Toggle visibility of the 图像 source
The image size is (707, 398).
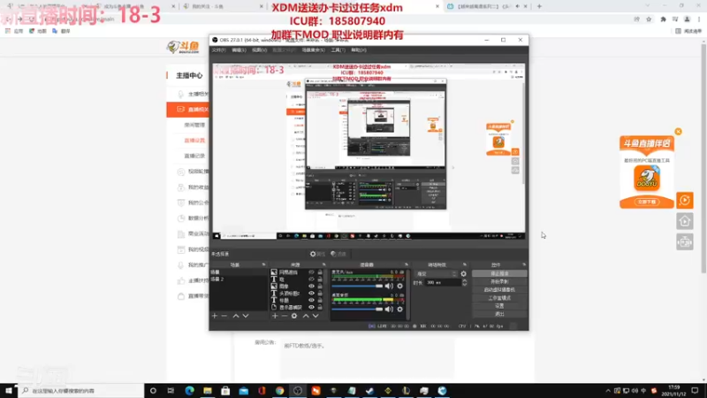[311, 286]
